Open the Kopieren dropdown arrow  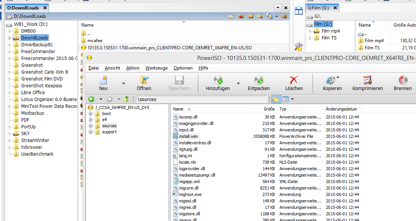(338, 77)
